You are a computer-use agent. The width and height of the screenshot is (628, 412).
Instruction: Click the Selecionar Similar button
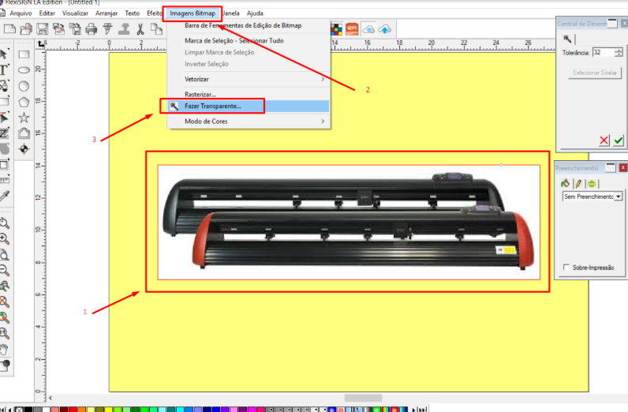pos(595,73)
